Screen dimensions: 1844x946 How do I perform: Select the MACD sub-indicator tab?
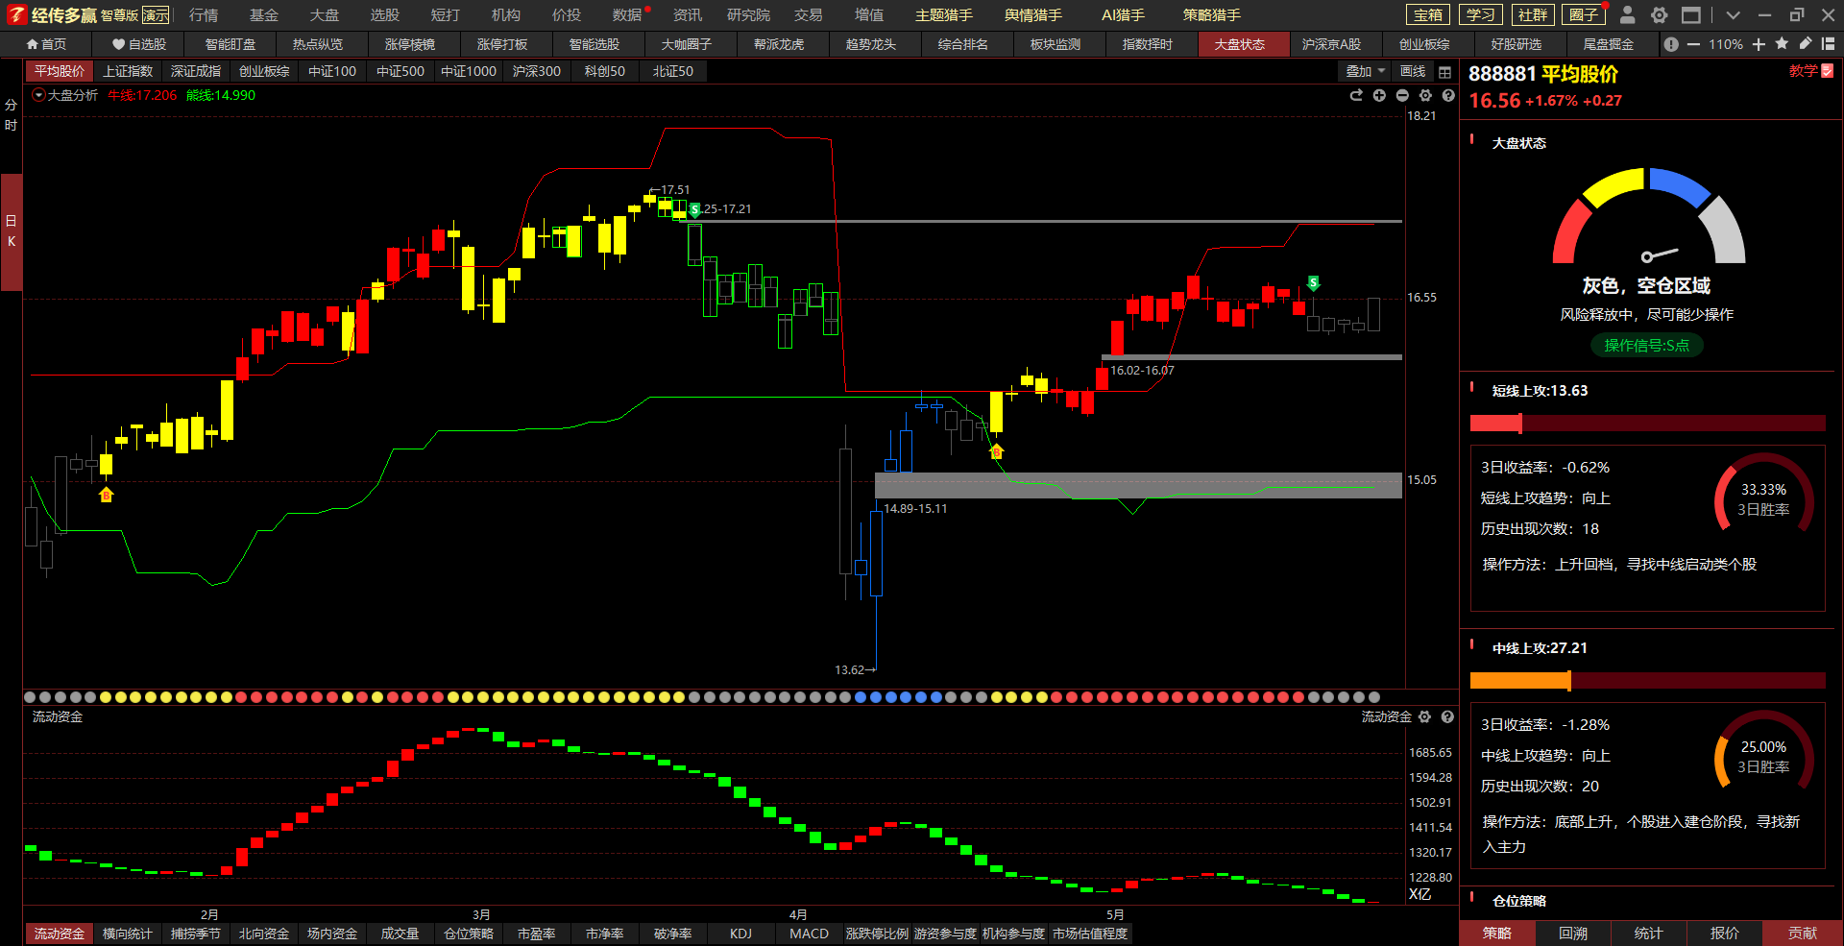(809, 934)
